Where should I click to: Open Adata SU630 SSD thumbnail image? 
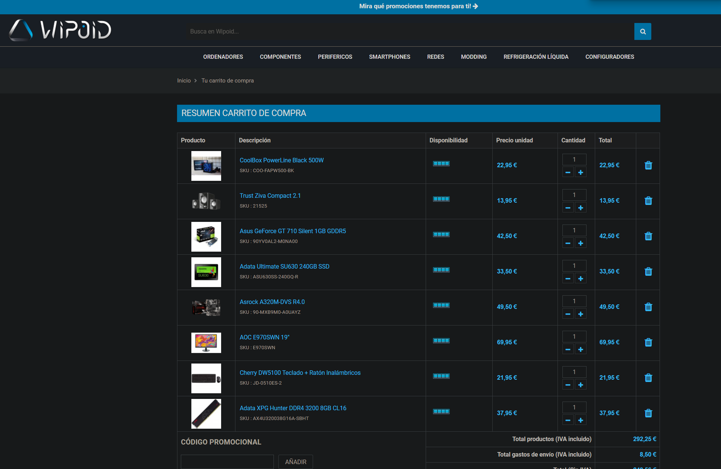coord(206,272)
